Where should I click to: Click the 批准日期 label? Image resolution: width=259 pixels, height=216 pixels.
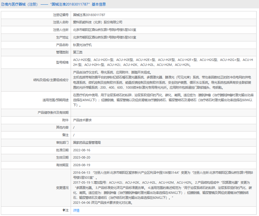point(62,150)
